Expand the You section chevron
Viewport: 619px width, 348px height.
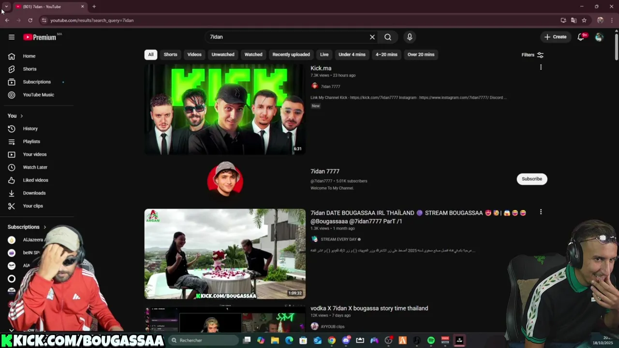pos(21,116)
